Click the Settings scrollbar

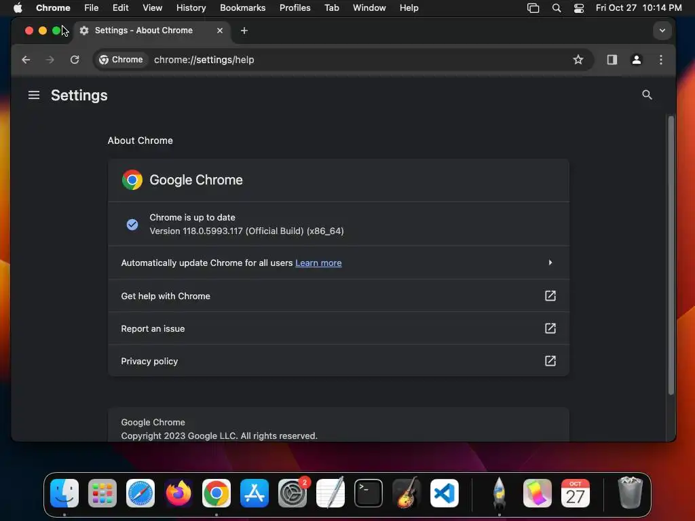coord(671,255)
